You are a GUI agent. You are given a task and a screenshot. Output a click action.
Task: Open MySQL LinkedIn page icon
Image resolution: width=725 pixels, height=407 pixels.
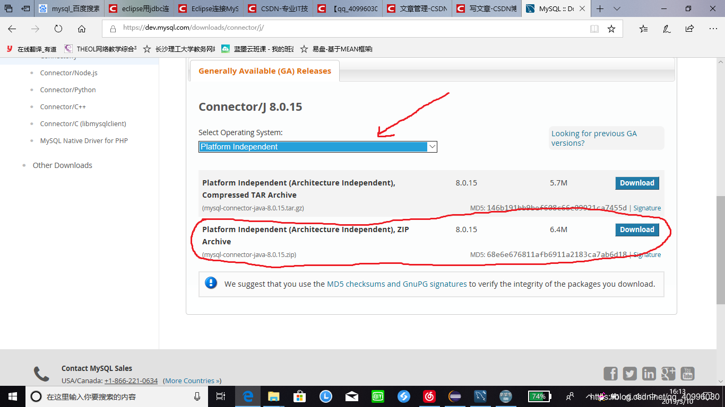click(649, 374)
